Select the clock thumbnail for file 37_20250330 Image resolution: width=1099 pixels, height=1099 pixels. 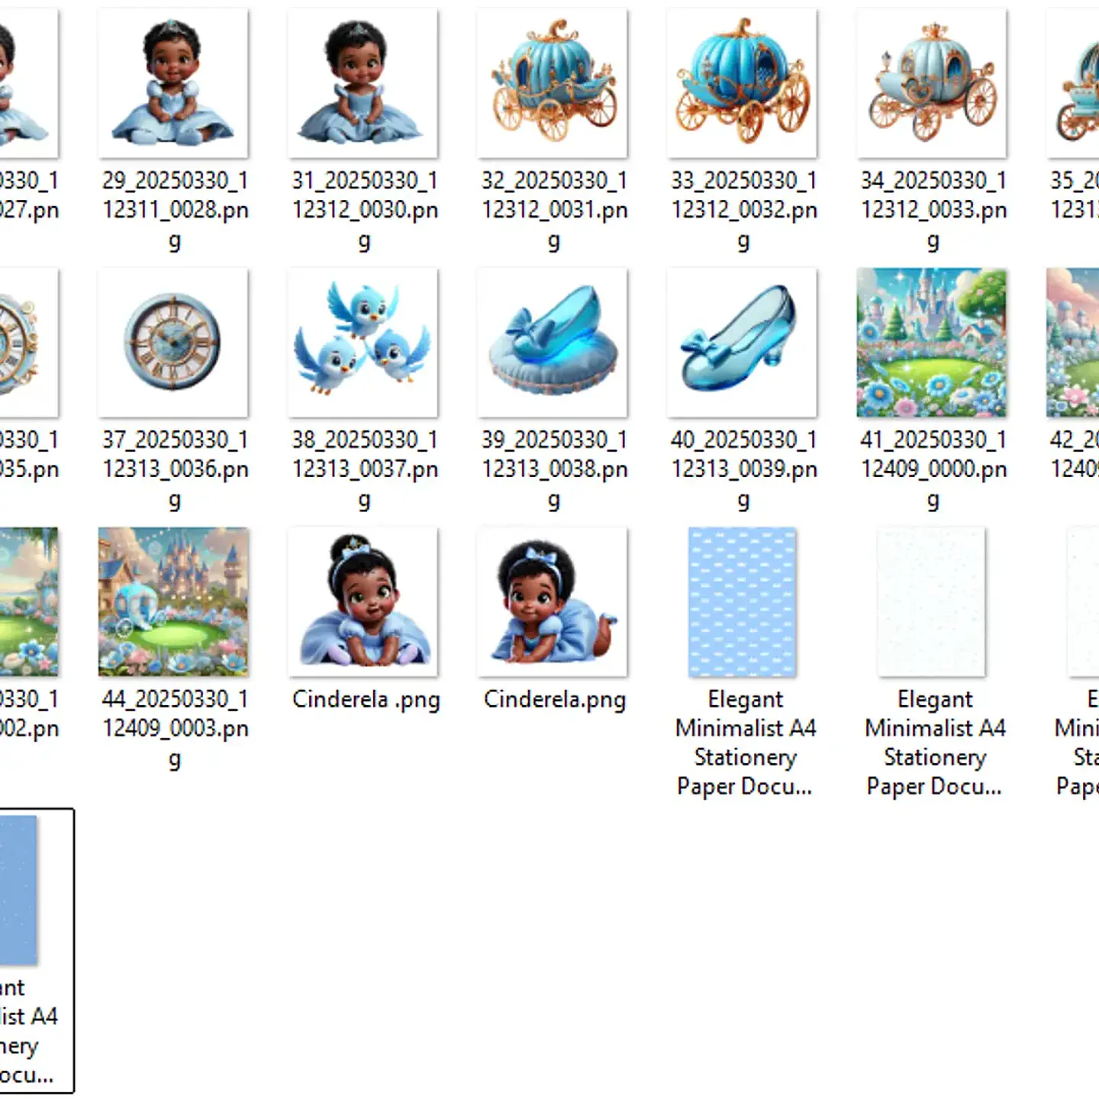click(173, 343)
